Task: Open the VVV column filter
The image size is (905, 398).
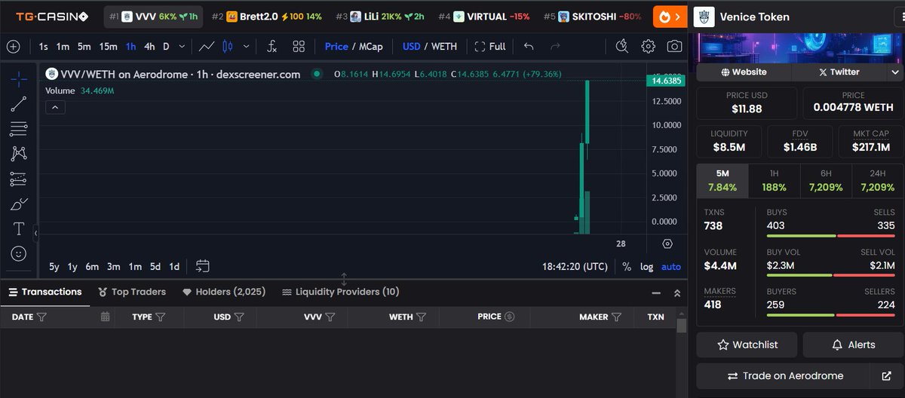Action: pos(330,317)
